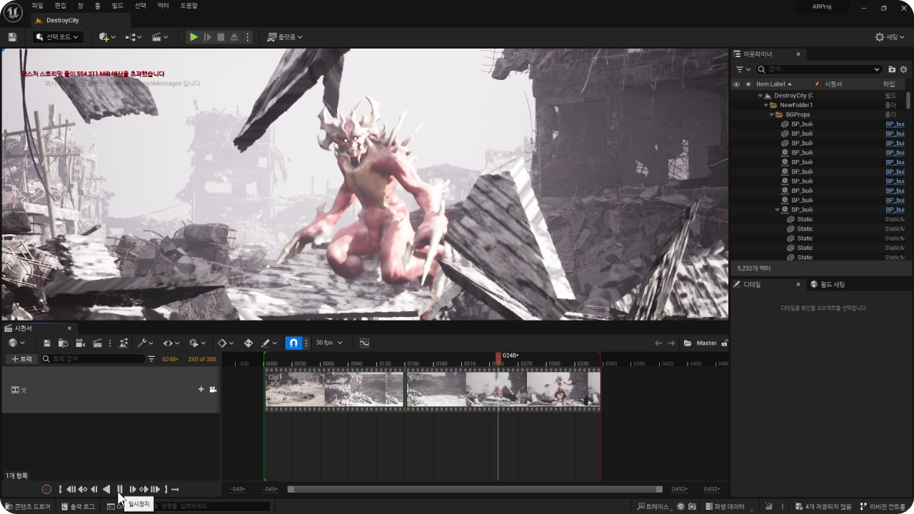Collapse the NewFolder1 folder in Outliner

click(x=766, y=105)
